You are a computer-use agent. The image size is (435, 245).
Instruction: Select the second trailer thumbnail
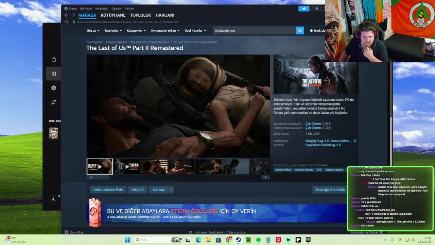click(127, 167)
